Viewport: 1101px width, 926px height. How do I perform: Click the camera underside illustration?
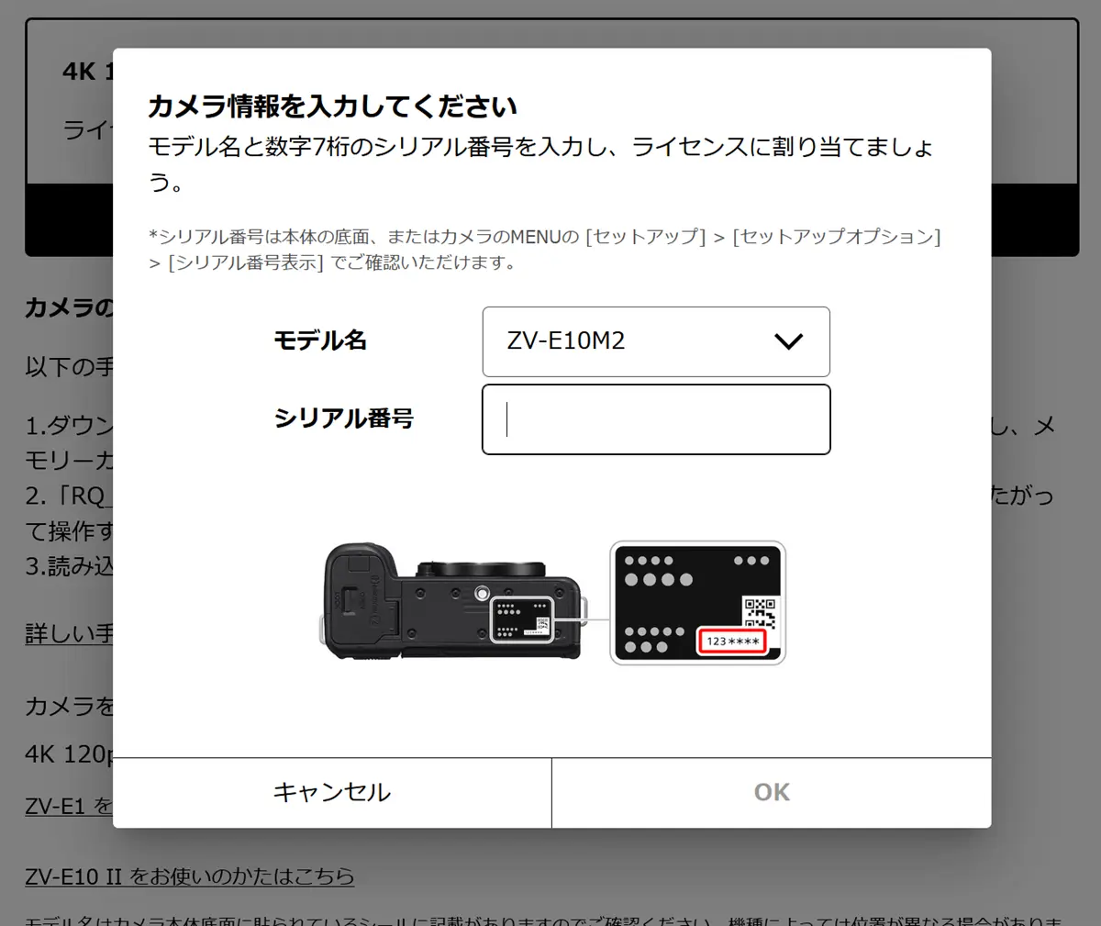pos(451,602)
